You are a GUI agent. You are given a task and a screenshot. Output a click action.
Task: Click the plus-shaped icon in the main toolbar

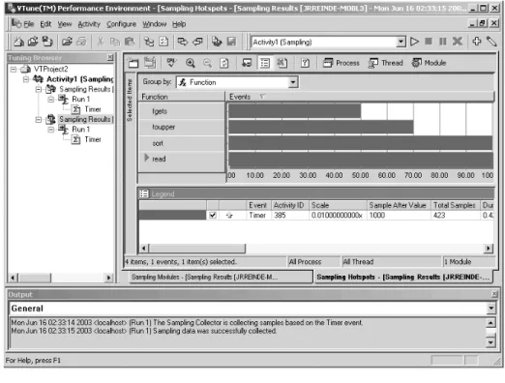(477, 42)
